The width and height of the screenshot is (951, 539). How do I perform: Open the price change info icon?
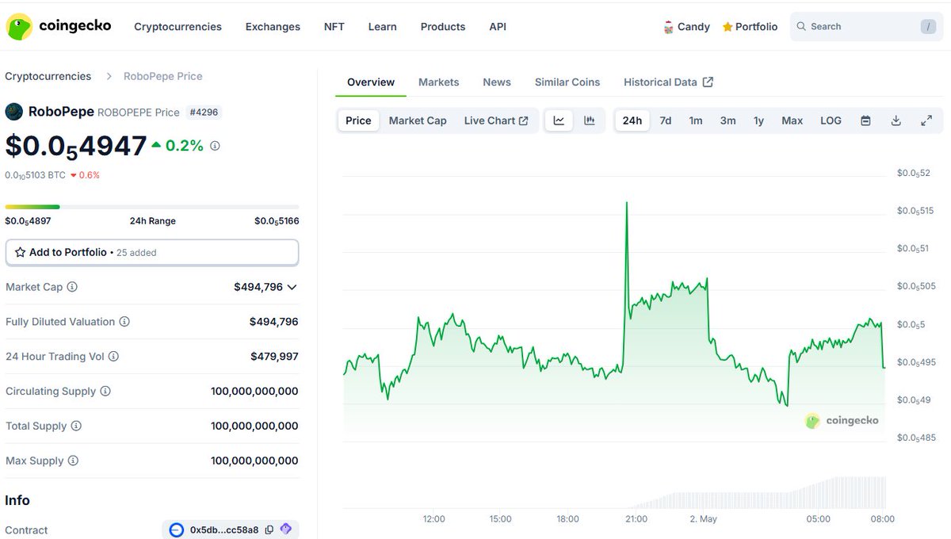215,146
